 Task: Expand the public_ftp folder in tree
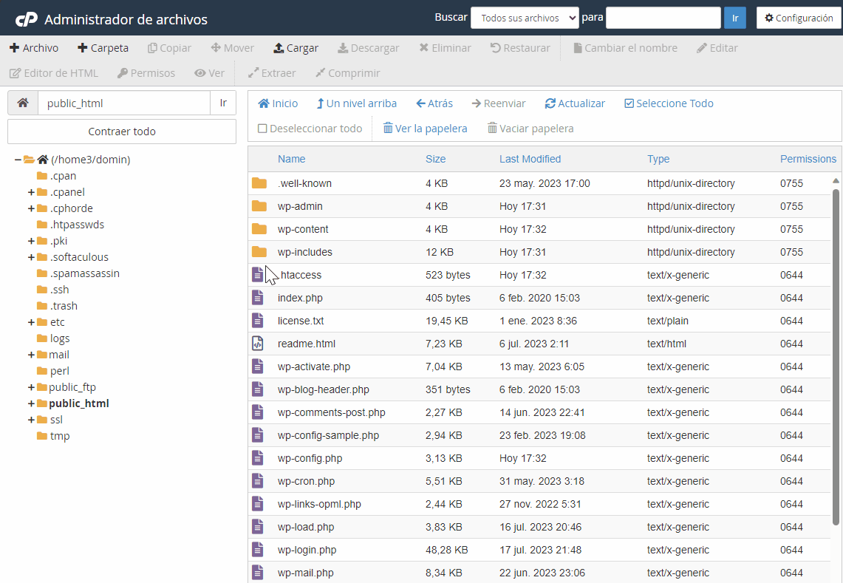point(31,387)
